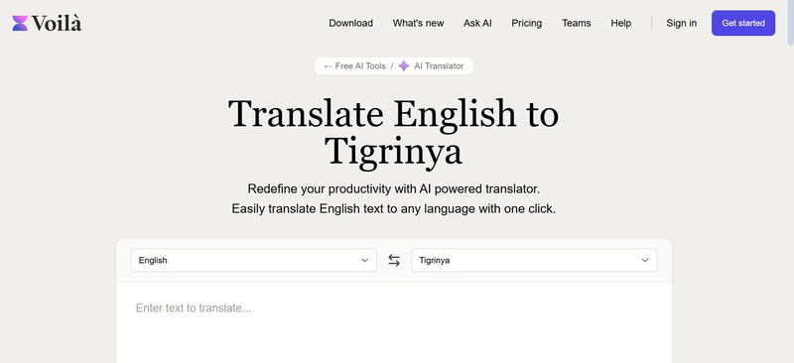794x363 pixels.
Task: Click the Redefine your productivity text line
Action: tap(393, 188)
